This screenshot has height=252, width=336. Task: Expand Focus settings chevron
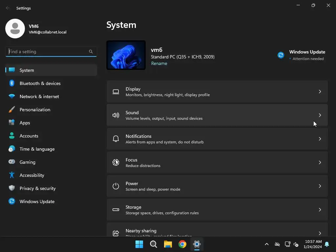pos(320,162)
